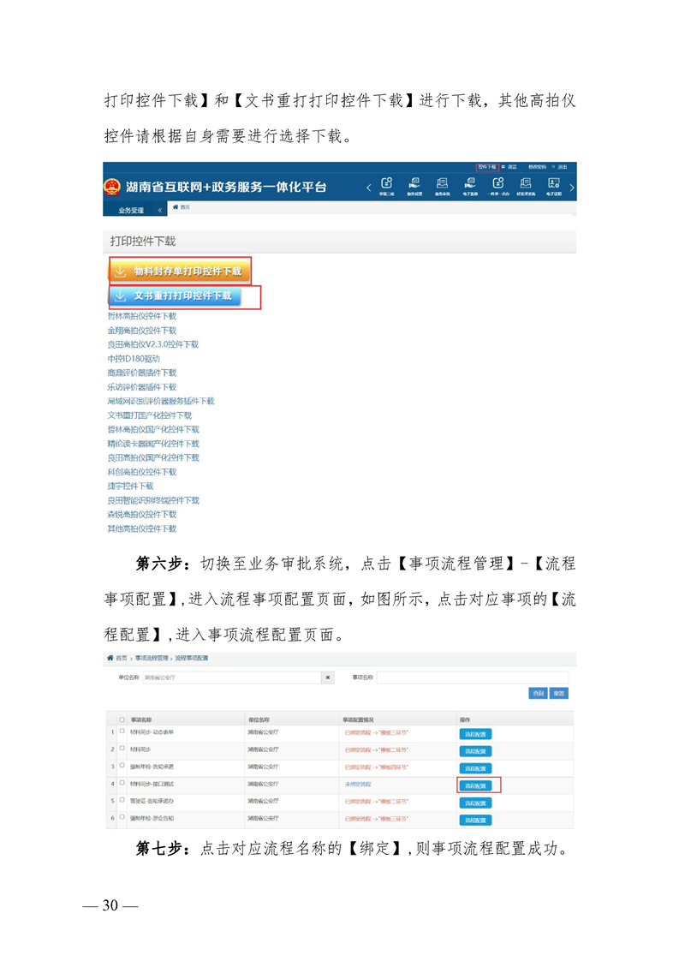Click 流程配置 for row 6 强制年检-涉企告知
This screenshot has height=961, width=679.
[x=475, y=820]
